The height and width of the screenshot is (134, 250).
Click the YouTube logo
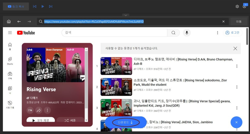(26, 33)
